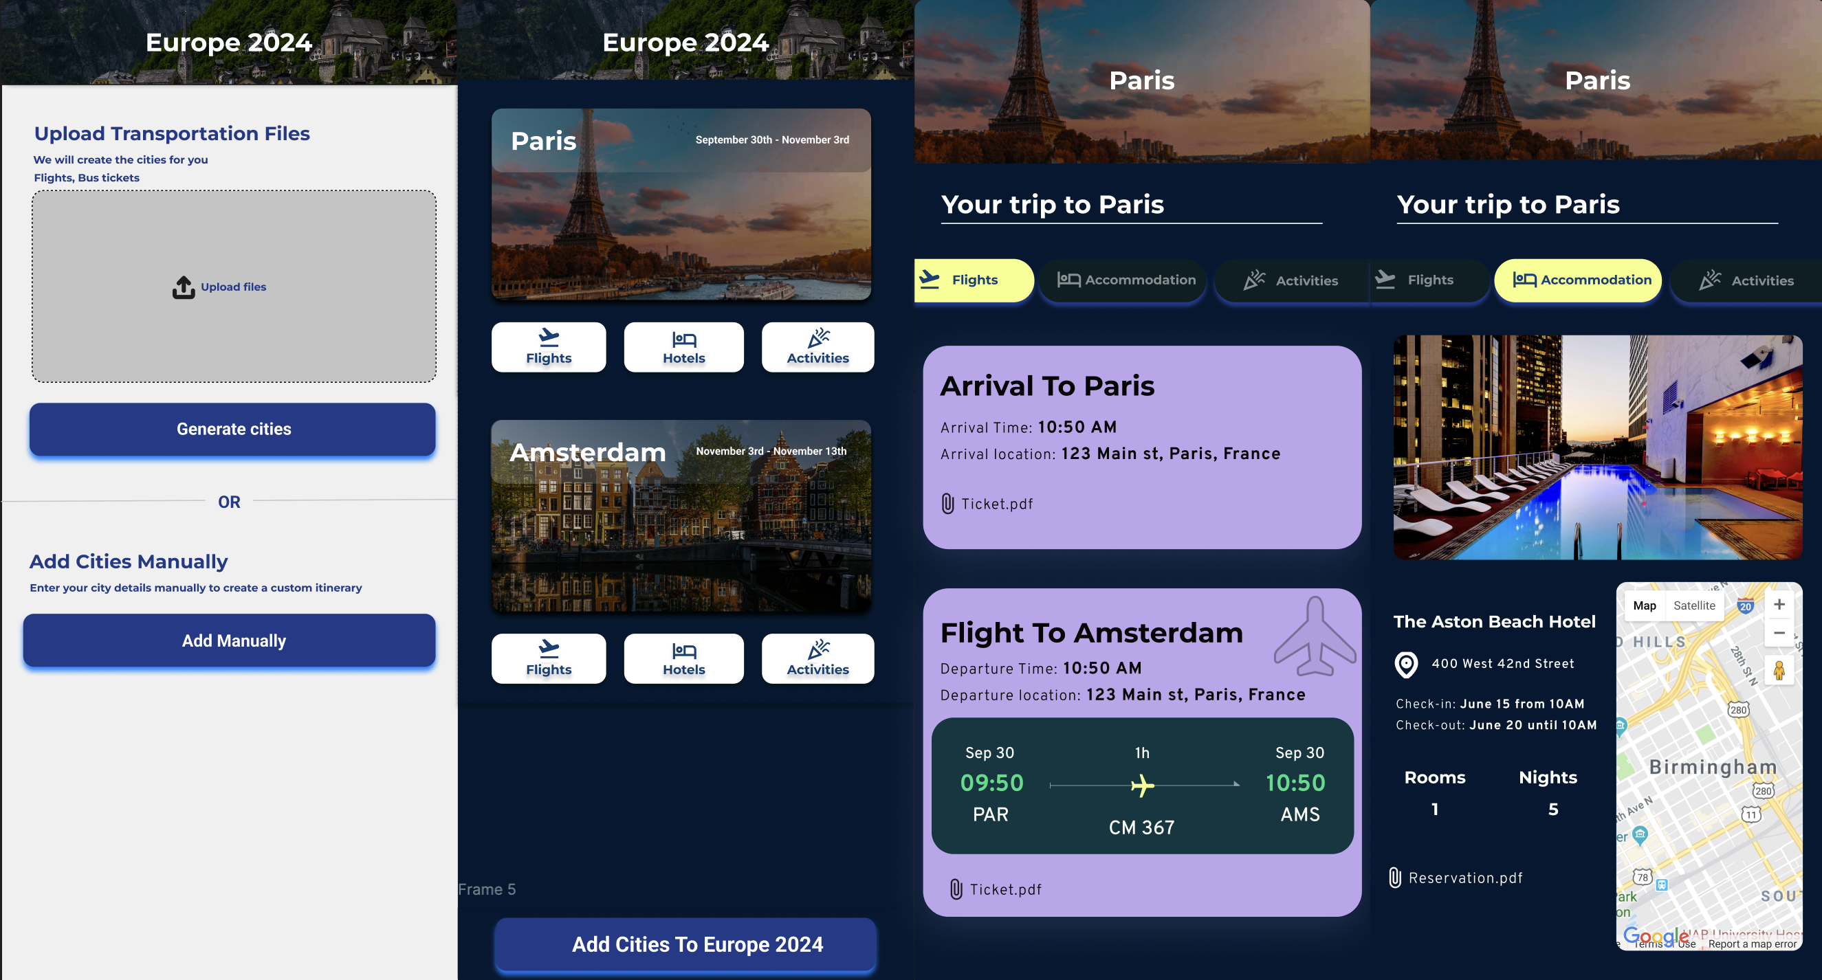This screenshot has height=980, width=1822.
Task: Open Activities under the Amsterdam card
Action: [x=817, y=658]
